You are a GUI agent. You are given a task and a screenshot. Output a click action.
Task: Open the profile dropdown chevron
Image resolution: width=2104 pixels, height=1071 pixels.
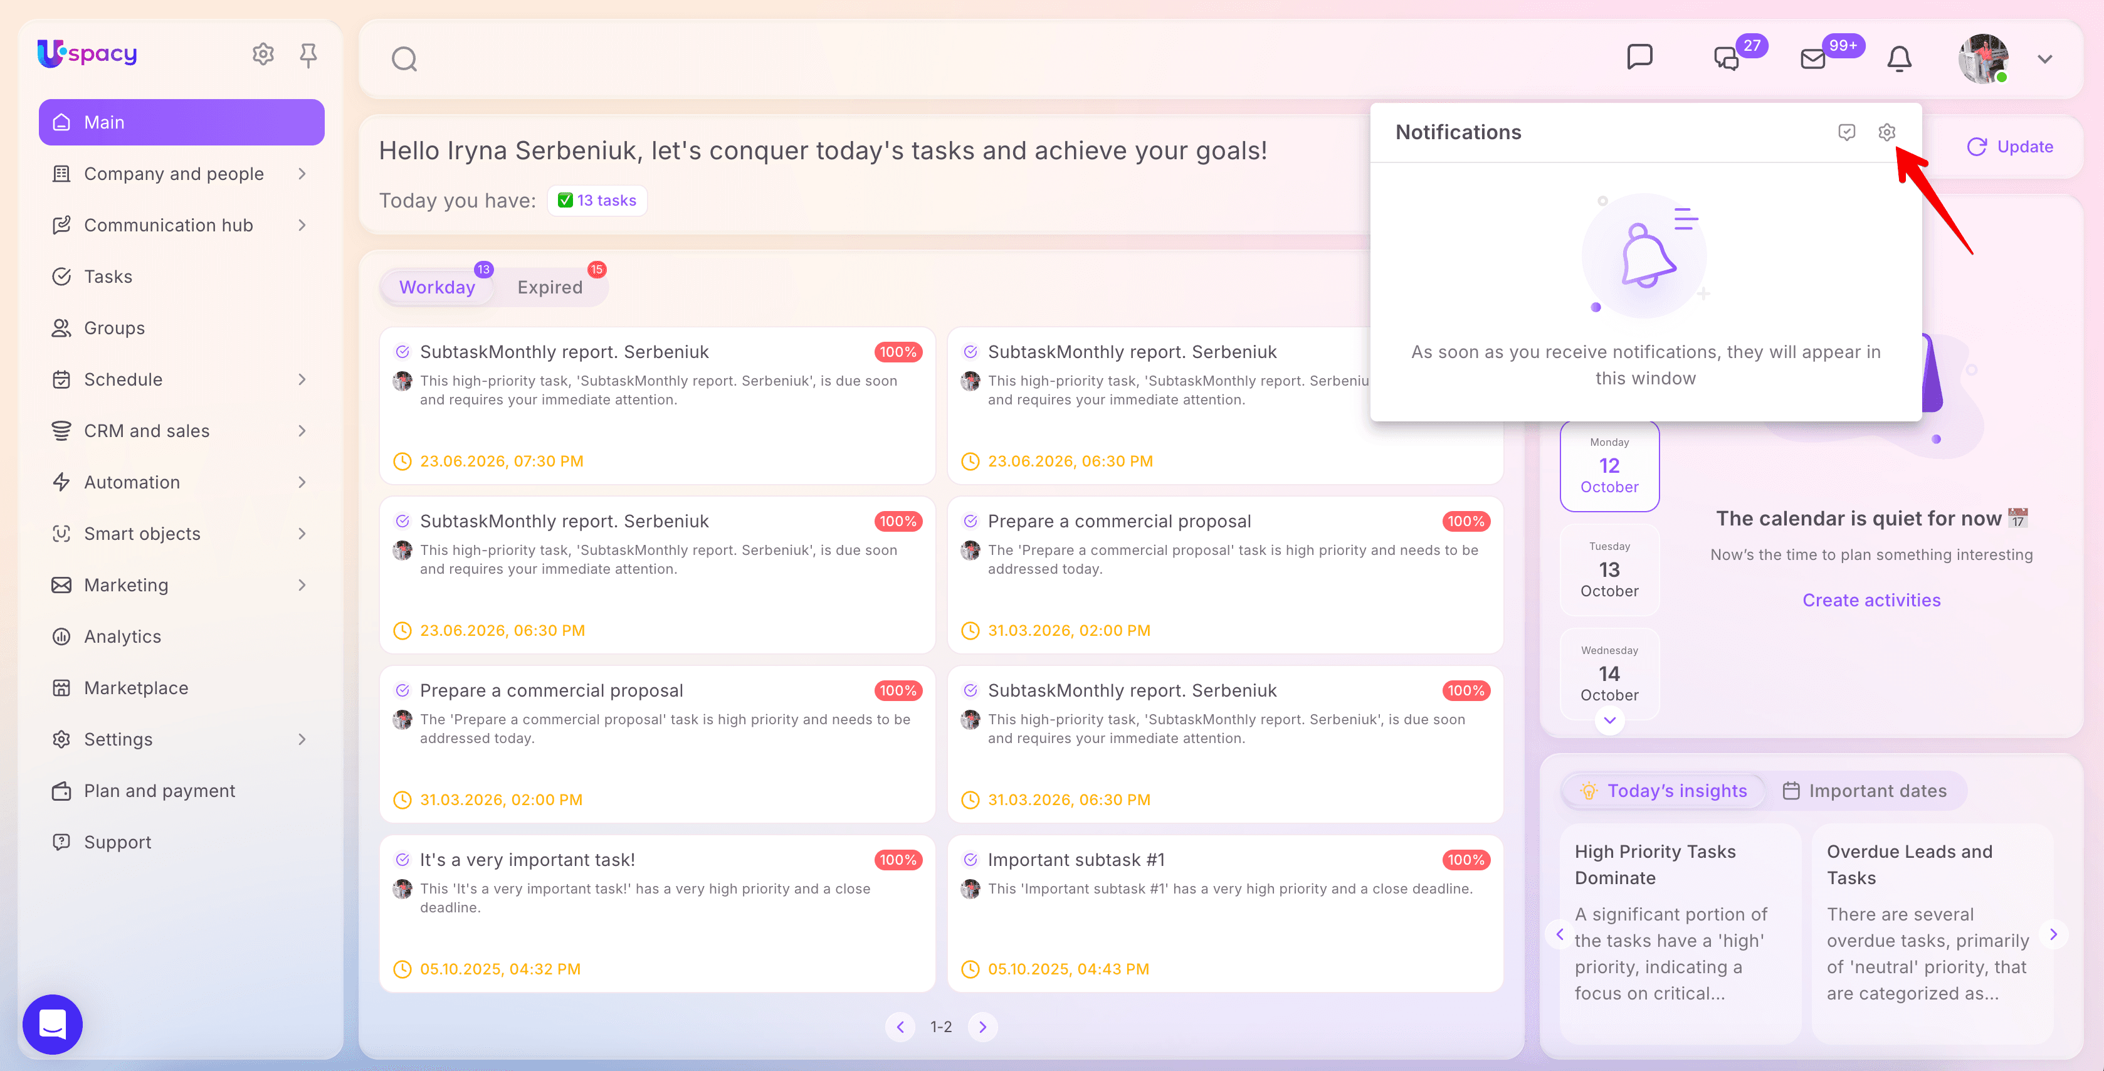2044,59
